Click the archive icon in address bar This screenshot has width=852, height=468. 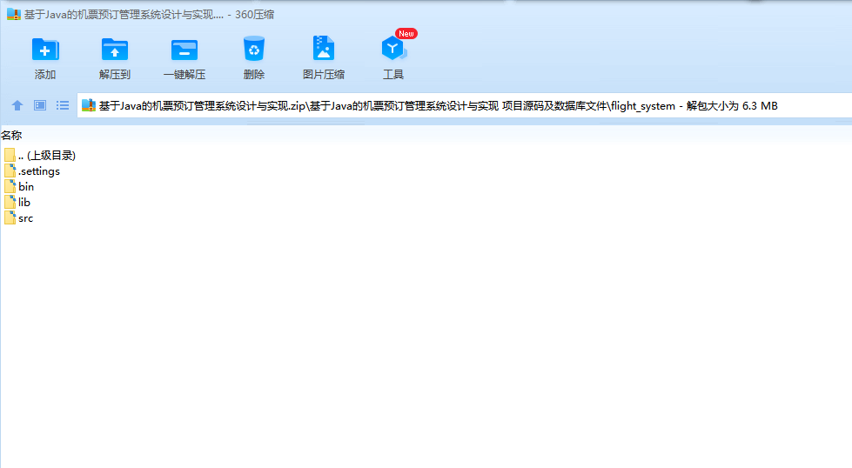89,105
